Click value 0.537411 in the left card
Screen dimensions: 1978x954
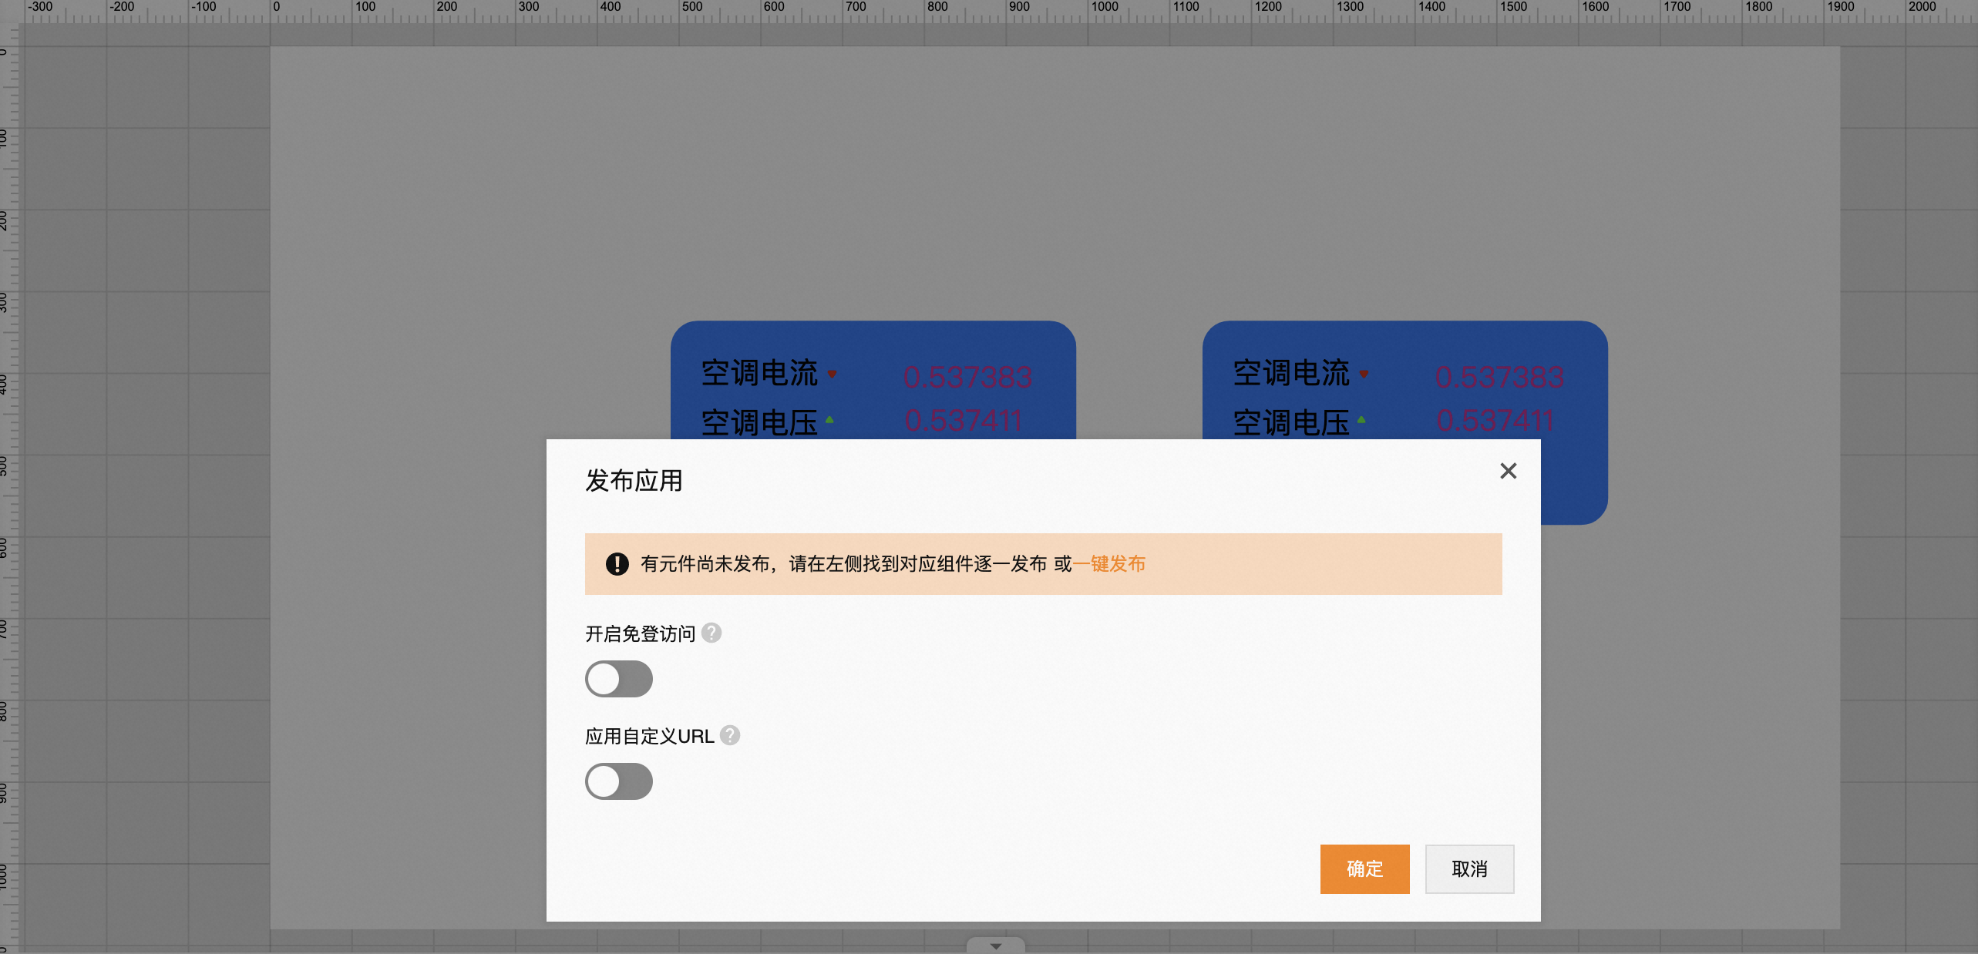point(963,421)
